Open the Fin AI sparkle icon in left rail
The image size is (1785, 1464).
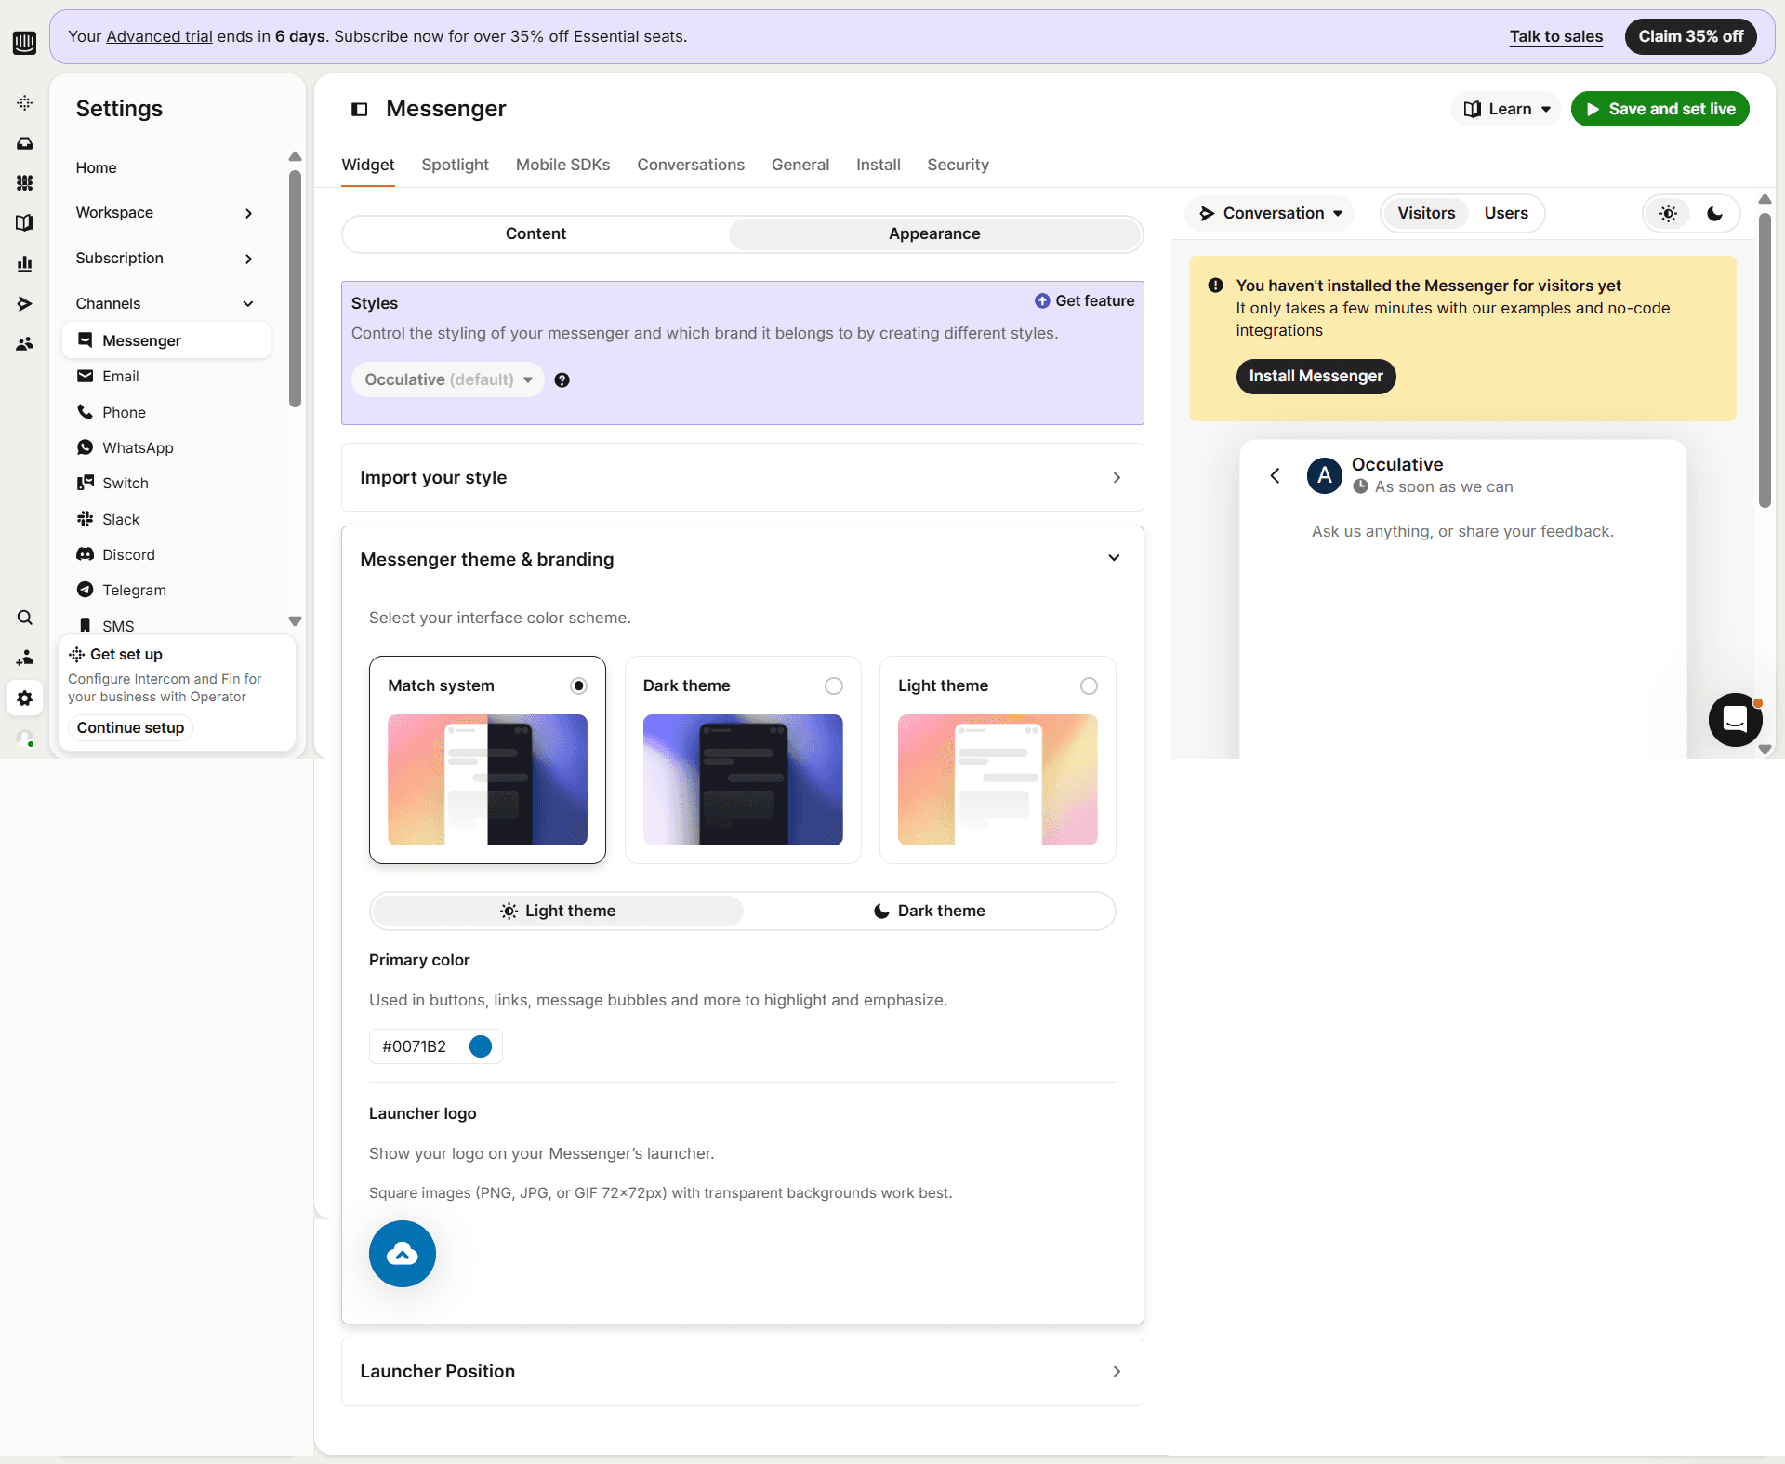pyautogui.click(x=25, y=102)
